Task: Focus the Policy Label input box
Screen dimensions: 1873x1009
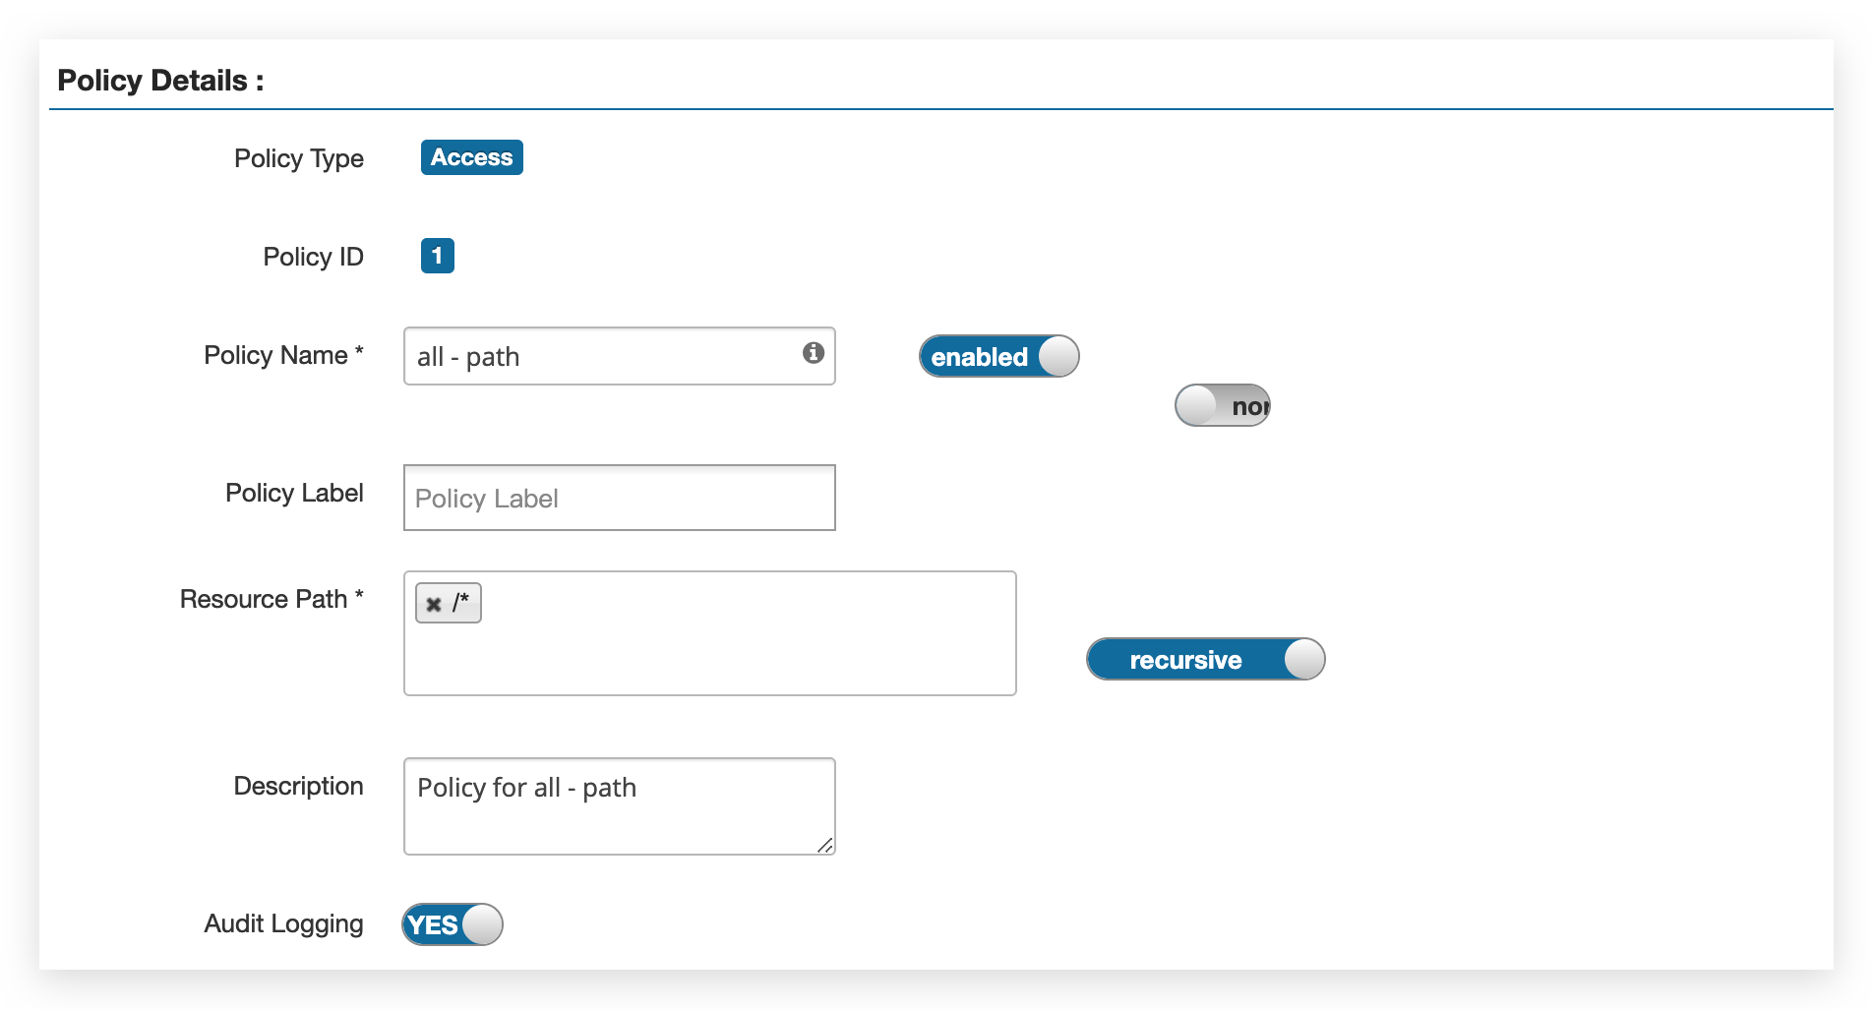Action: coord(620,498)
